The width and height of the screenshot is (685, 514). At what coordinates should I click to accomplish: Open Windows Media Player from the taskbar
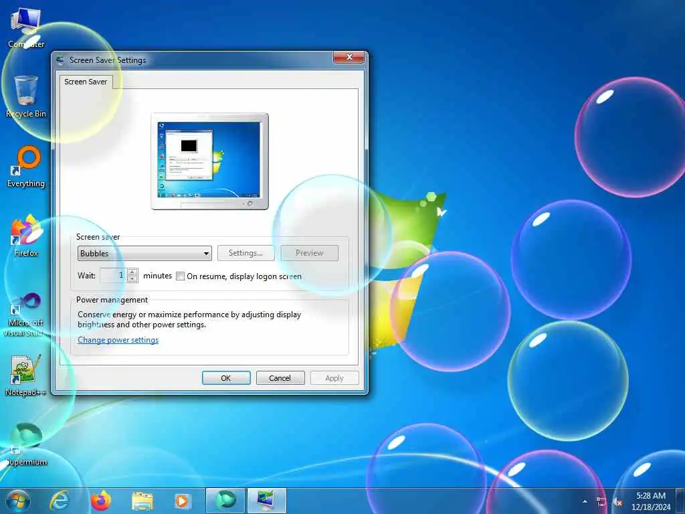(x=182, y=501)
